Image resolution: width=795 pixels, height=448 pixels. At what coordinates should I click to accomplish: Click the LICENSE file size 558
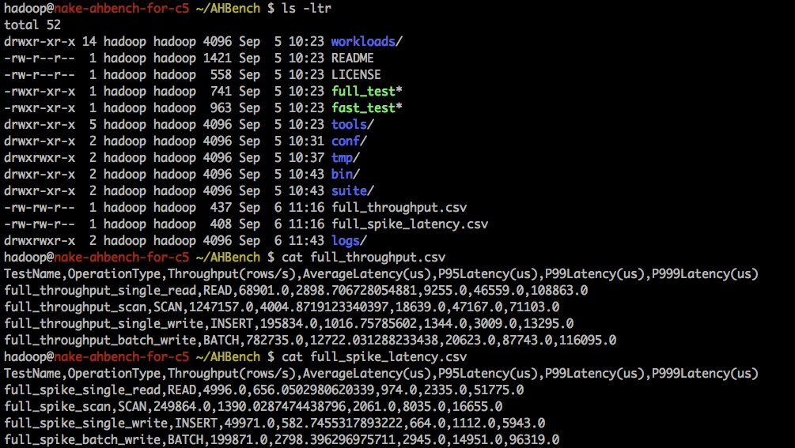[221, 74]
